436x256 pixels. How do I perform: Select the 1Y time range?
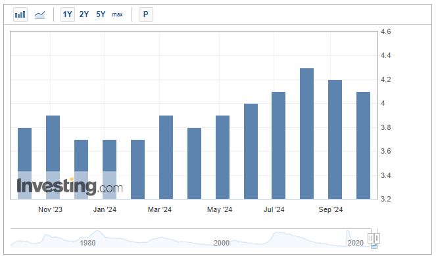pos(68,14)
